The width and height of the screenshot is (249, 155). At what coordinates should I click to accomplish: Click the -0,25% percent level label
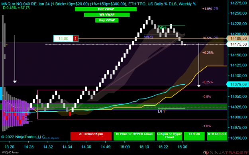click(x=208, y=82)
